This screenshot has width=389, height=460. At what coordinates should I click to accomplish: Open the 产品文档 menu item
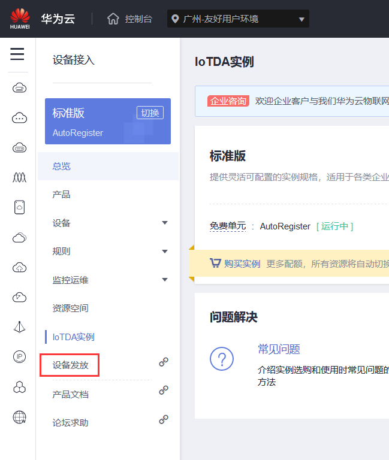70,394
